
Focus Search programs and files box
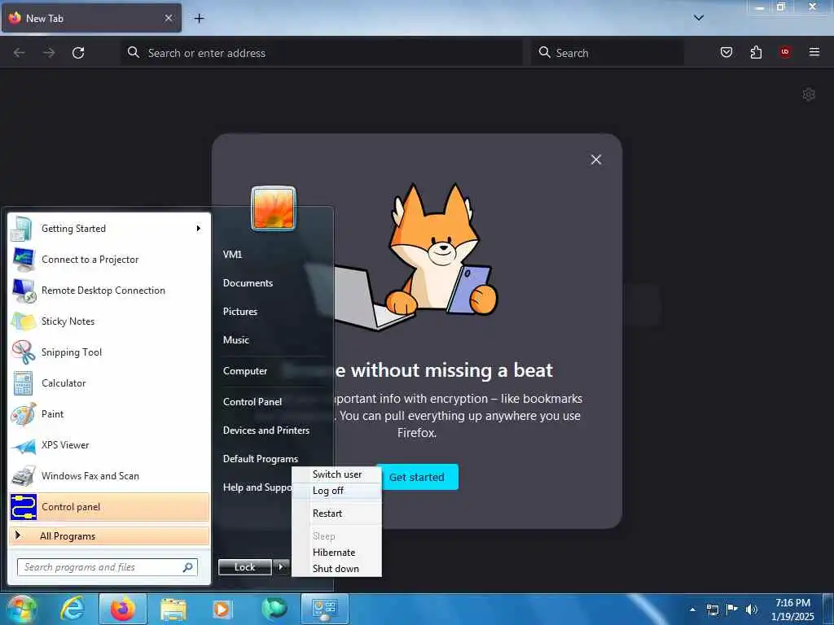click(x=108, y=567)
